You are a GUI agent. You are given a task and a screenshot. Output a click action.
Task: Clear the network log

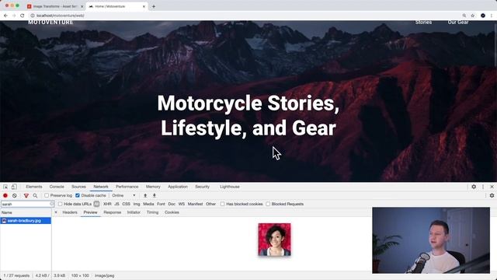pyautogui.click(x=15, y=195)
